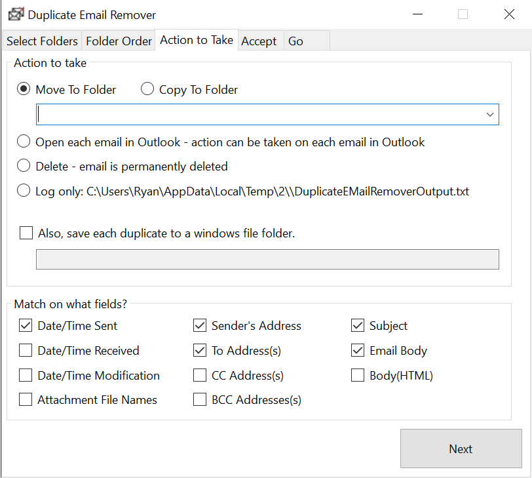
Task: Go to the Accept tab
Action: pos(259,41)
